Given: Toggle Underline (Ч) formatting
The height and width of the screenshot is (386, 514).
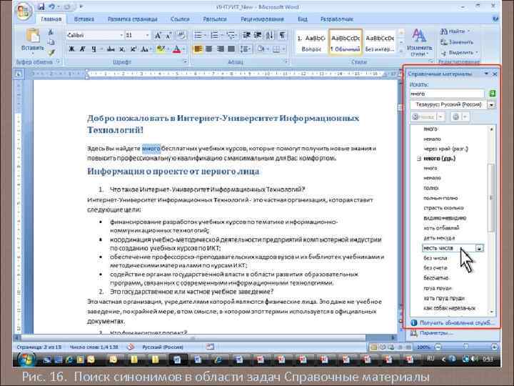Looking at the screenshot, I should coord(94,49).
